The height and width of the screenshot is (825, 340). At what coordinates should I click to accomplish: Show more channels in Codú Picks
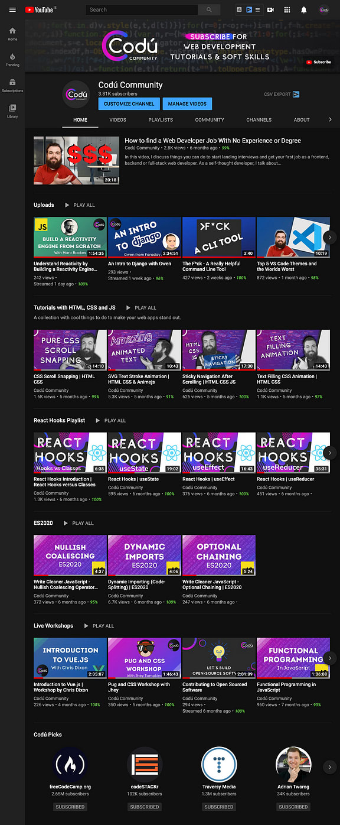[x=330, y=767]
